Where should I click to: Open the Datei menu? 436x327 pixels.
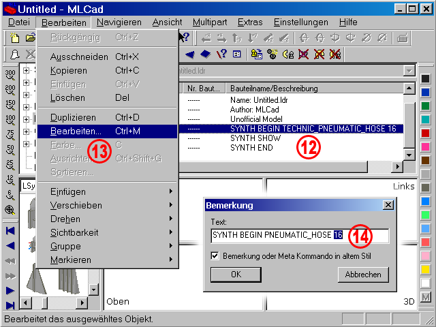19,22
